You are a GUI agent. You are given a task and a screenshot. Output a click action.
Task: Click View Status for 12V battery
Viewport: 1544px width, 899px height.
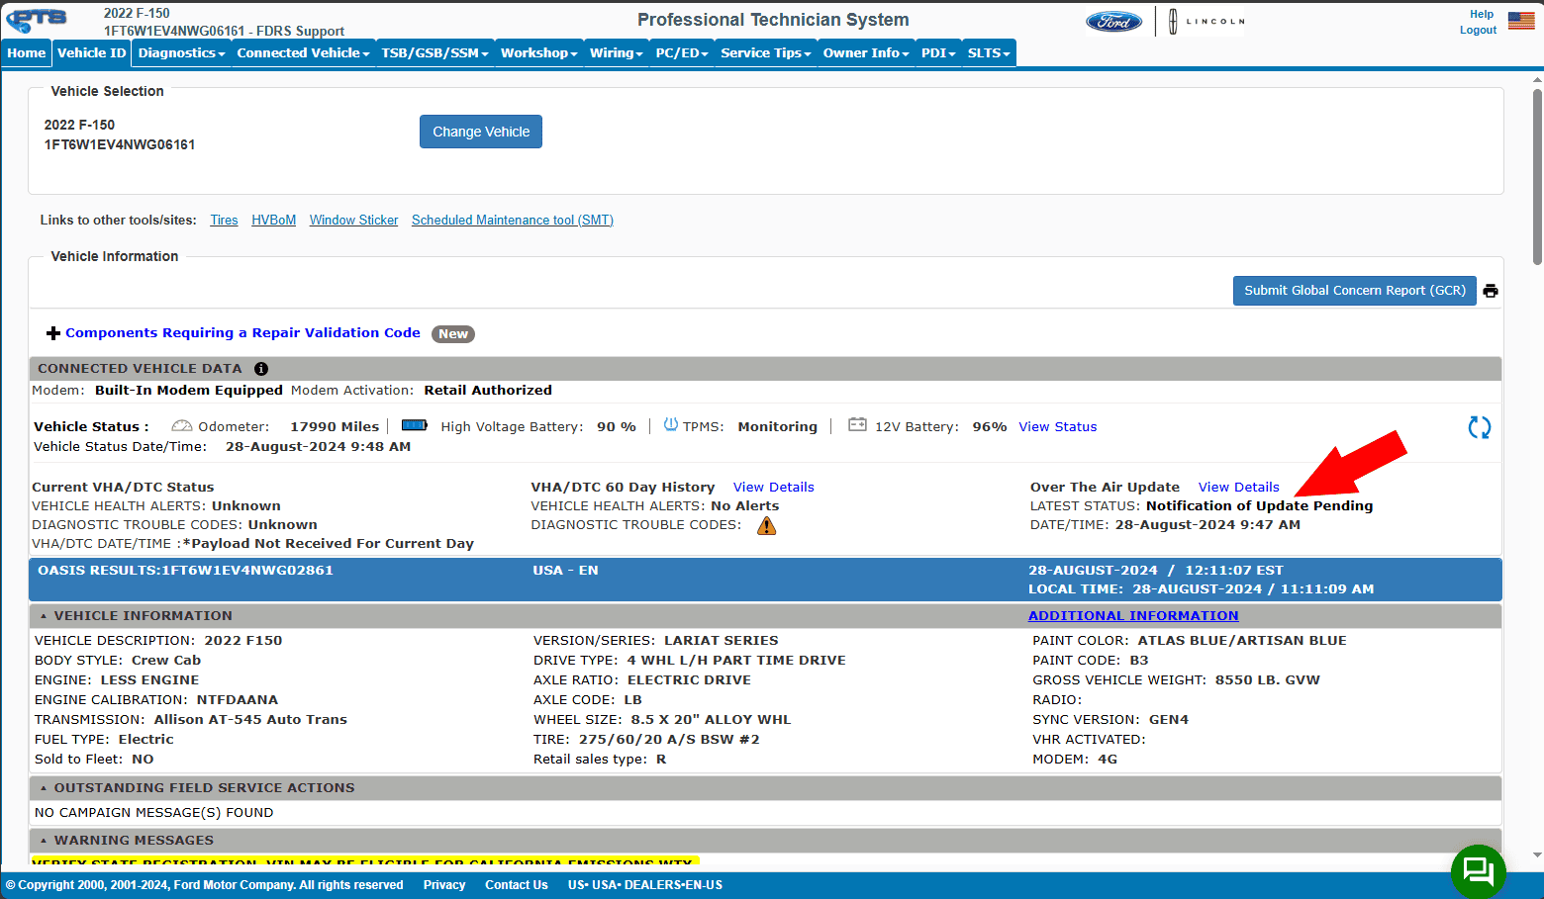[1058, 427]
